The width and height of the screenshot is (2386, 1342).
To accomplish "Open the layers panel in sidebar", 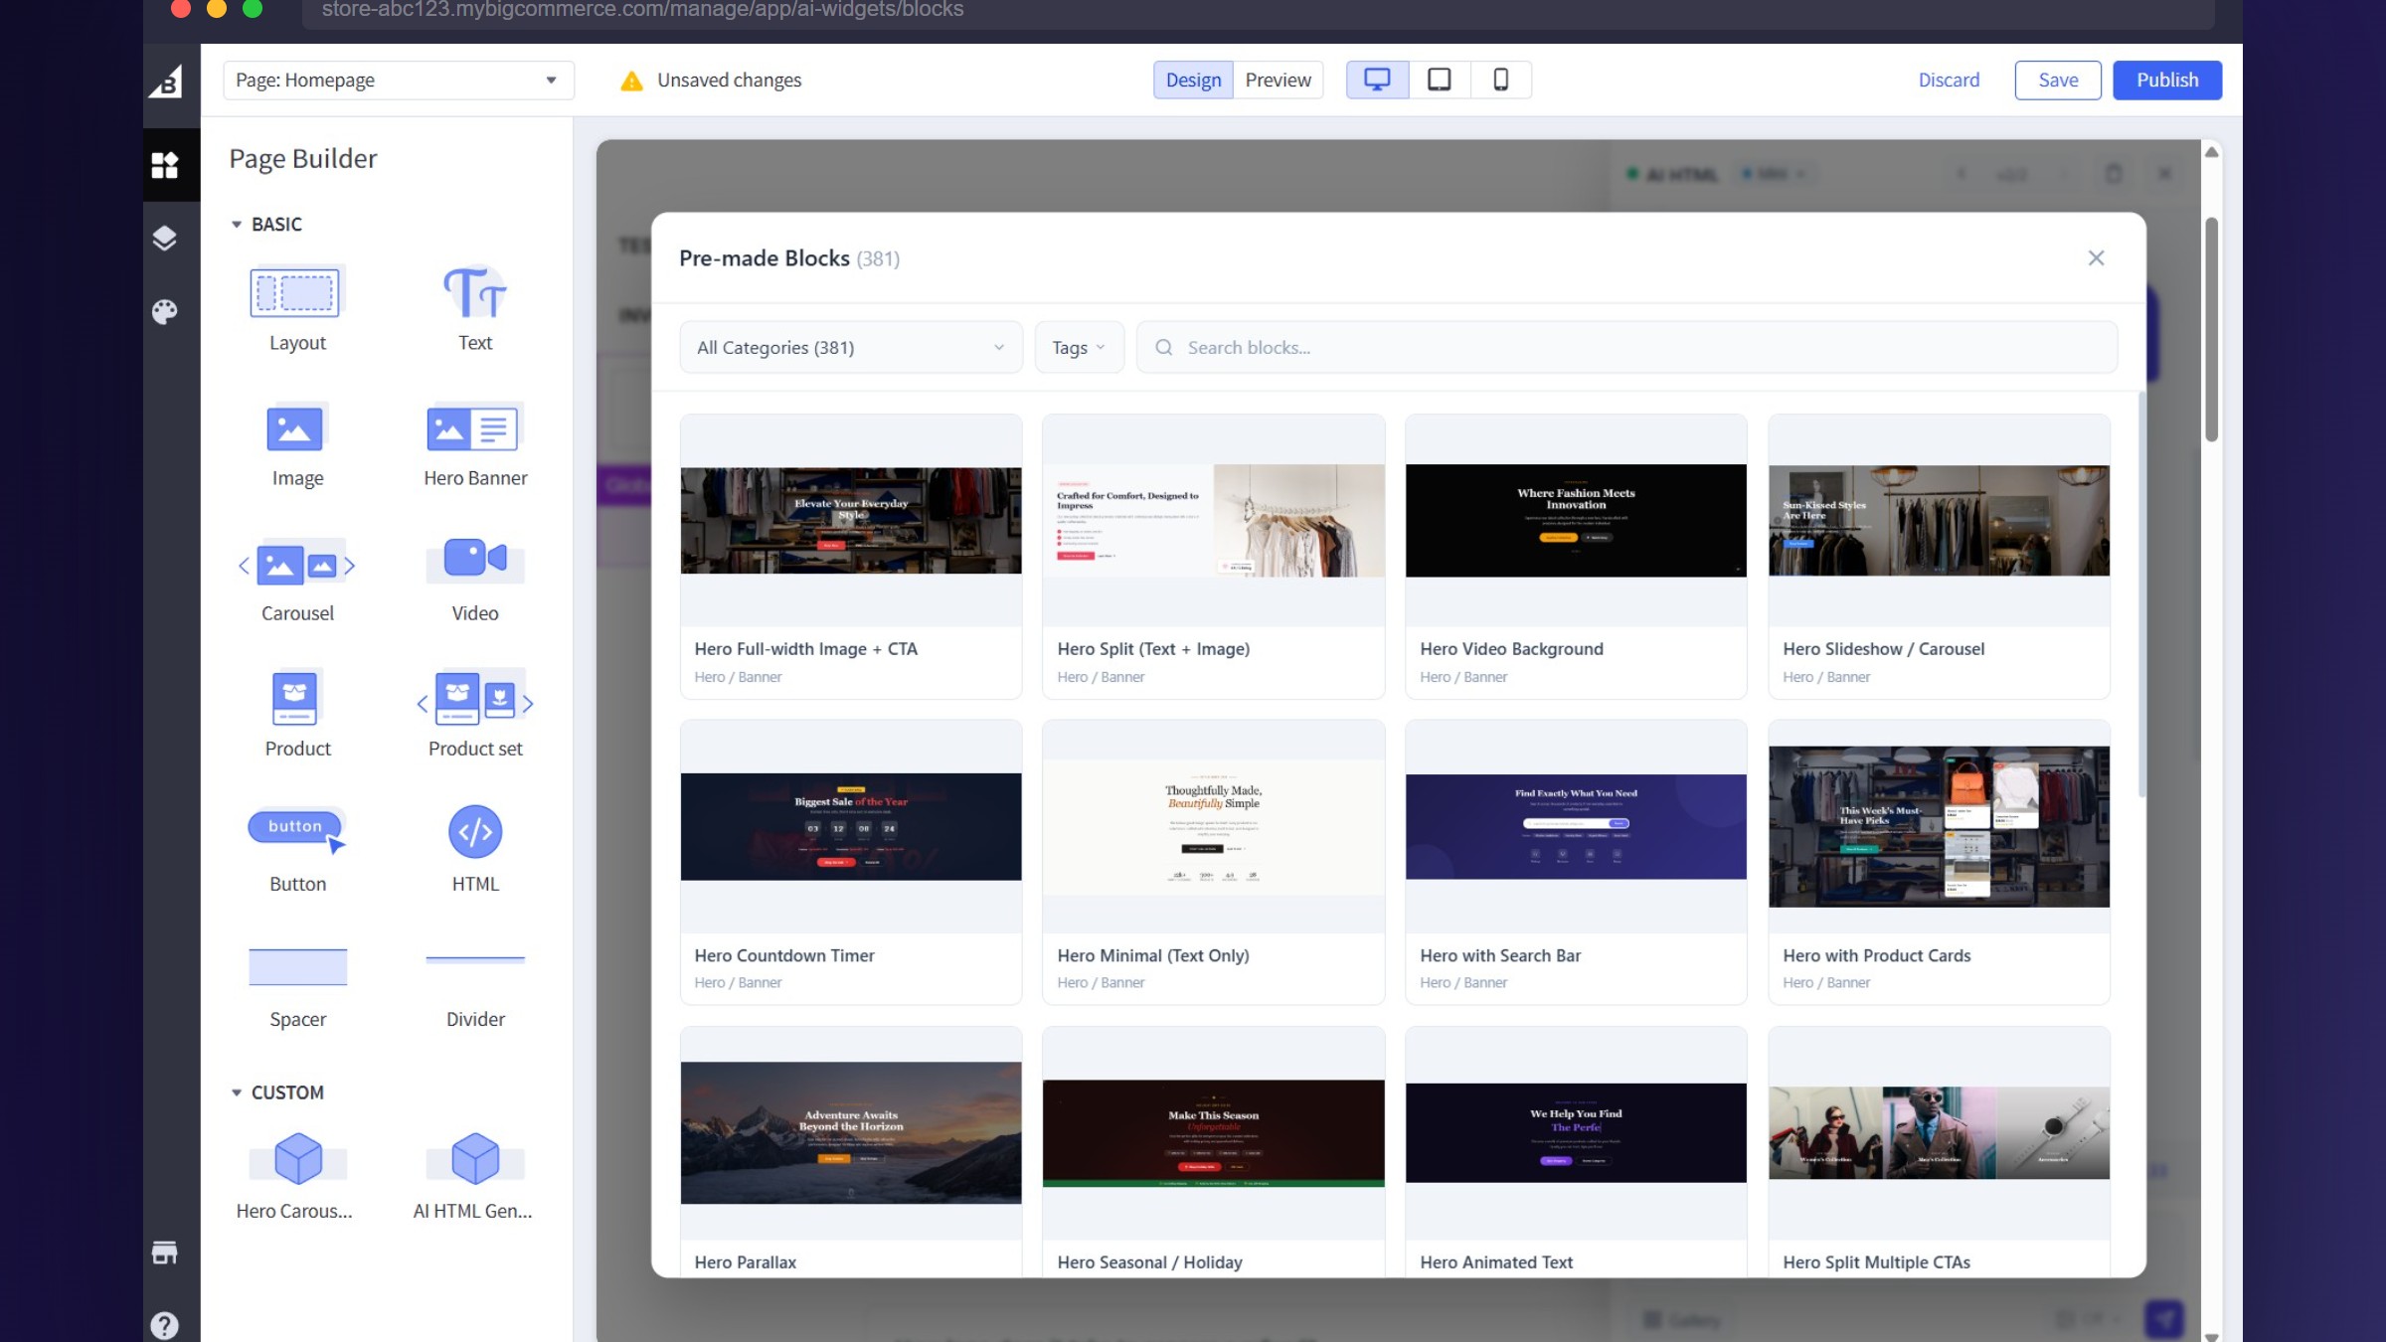I will point(165,238).
